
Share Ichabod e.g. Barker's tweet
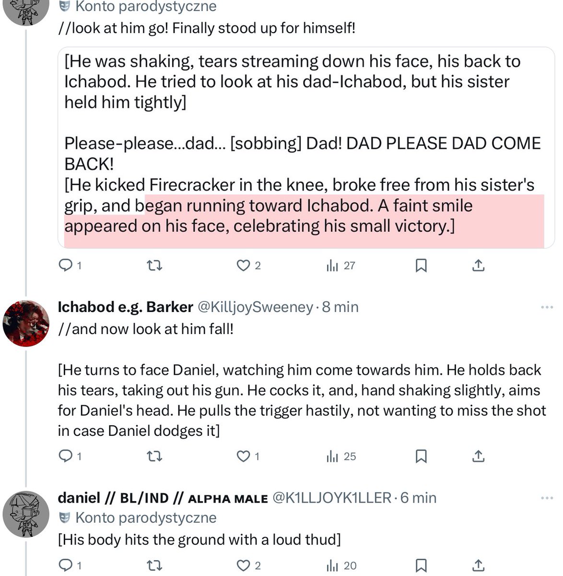pyautogui.click(x=478, y=456)
